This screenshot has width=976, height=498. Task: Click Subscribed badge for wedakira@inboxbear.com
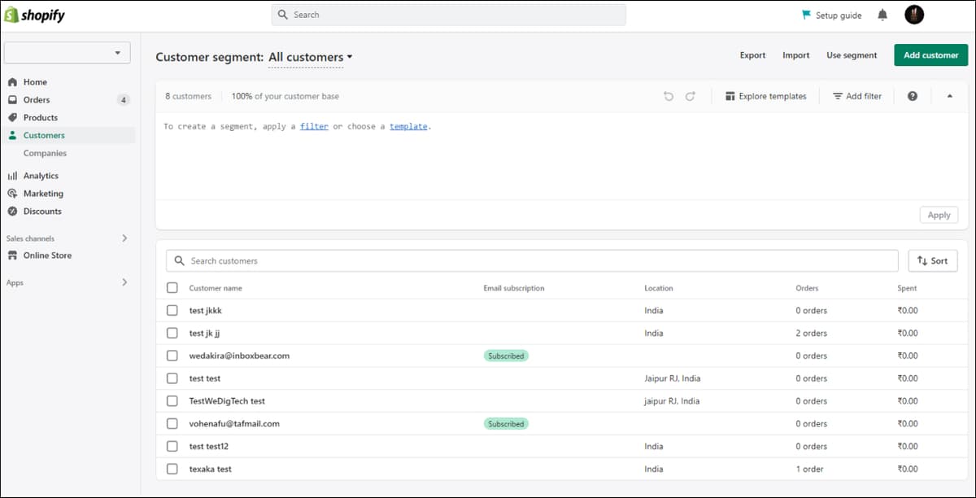point(506,356)
